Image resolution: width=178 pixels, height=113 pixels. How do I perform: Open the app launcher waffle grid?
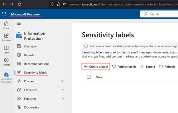pyautogui.click(x=4, y=14)
